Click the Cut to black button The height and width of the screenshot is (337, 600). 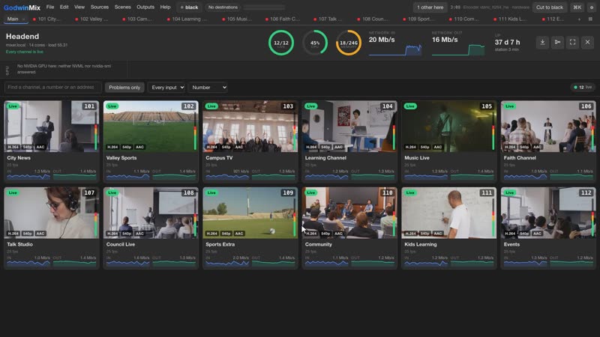coord(550,7)
